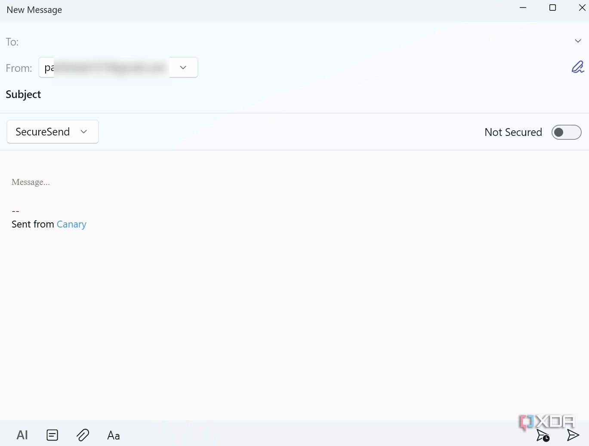The width and height of the screenshot is (589, 446).
Task: Click the Message body placeholder
Action: point(31,182)
